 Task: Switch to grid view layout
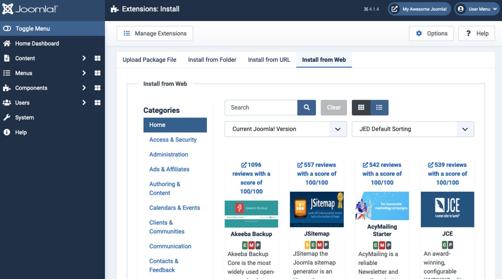[x=361, y=108]
